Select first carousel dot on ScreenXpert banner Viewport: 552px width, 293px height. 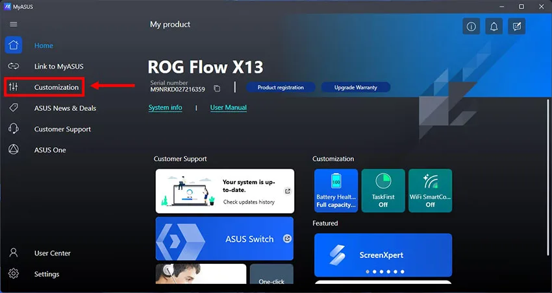pos(368,272)
